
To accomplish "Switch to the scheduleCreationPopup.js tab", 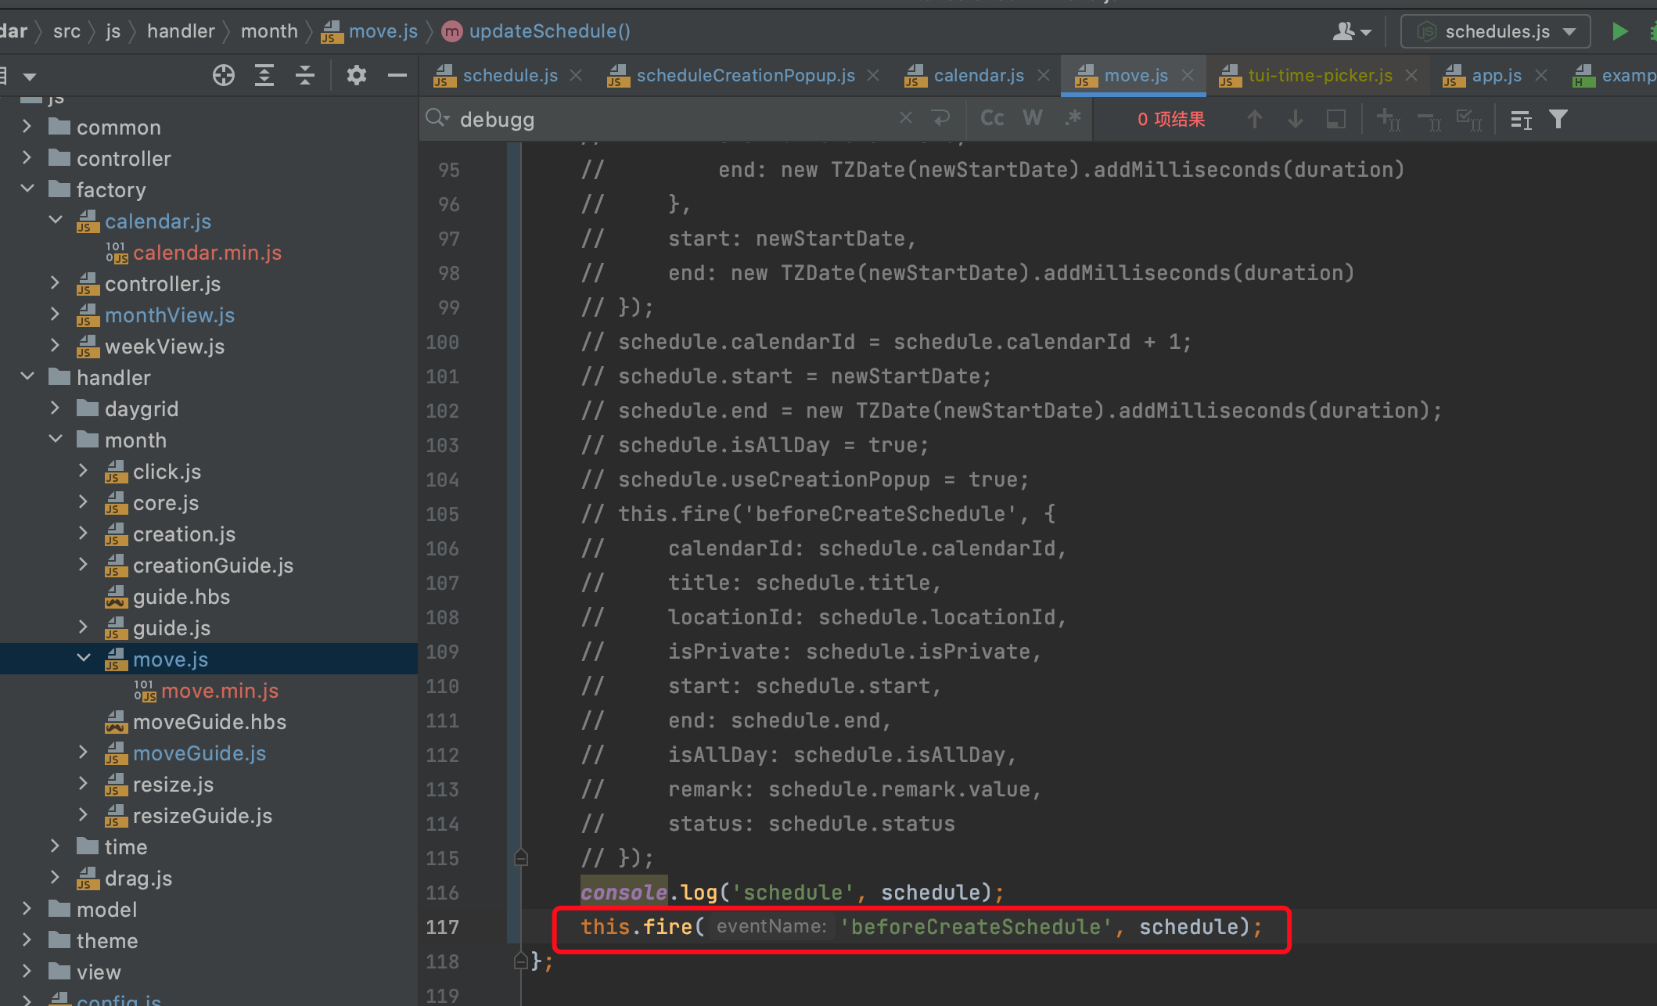I will tap(745, 75).
